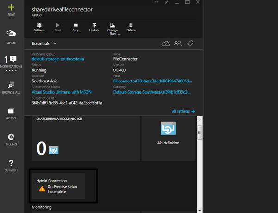This screenshot has width=278, height=213.
Task: Click the shareddriveafileconnector blade title
Action: pyautogui.click(x=62, y=9)
